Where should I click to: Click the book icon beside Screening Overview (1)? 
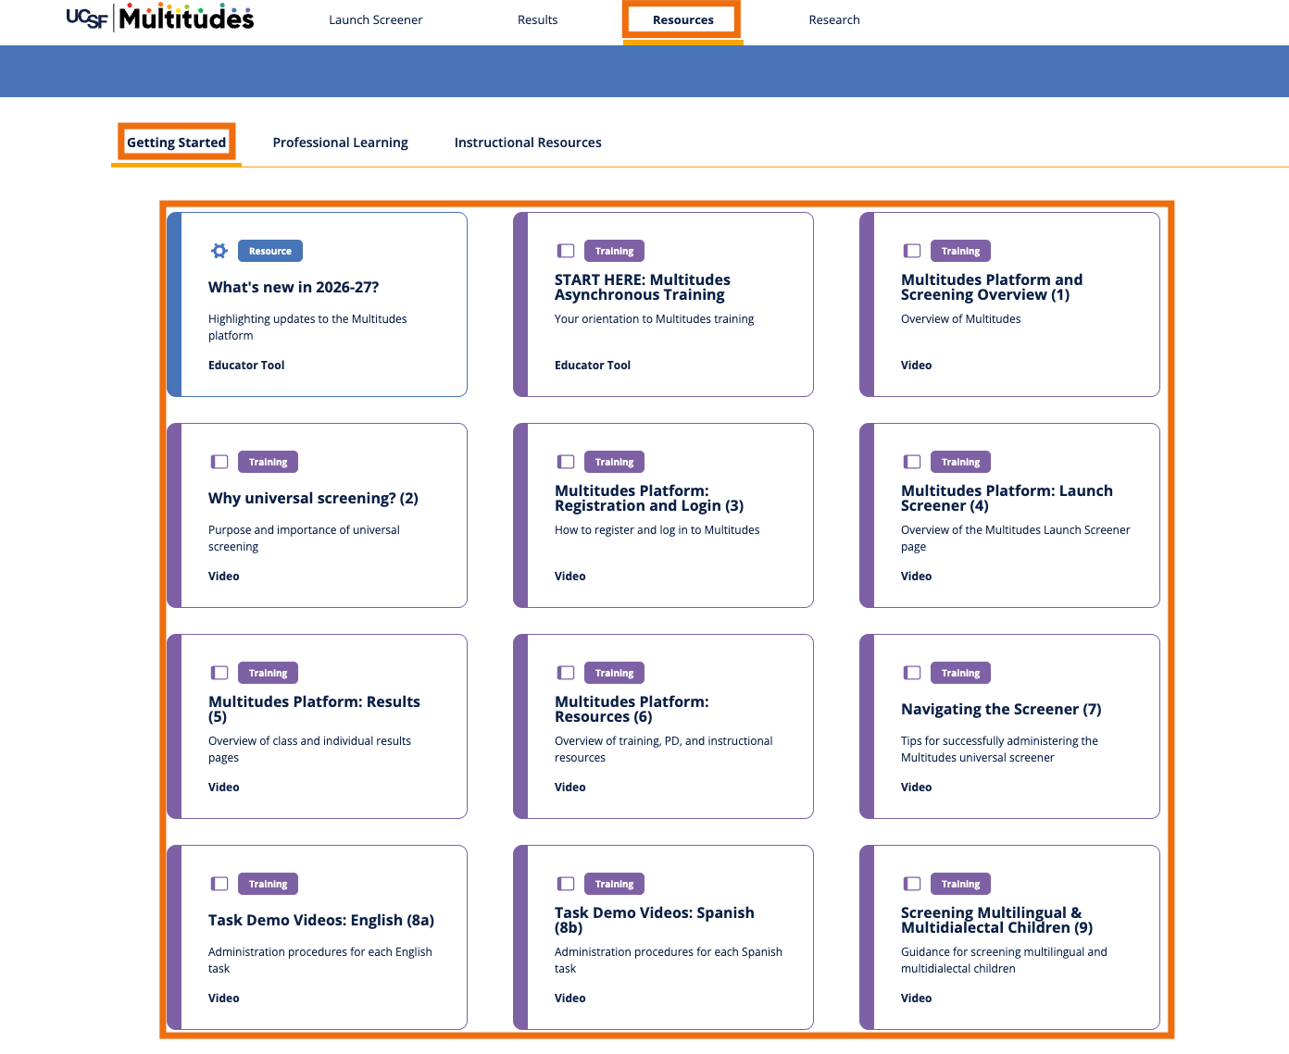912,251
